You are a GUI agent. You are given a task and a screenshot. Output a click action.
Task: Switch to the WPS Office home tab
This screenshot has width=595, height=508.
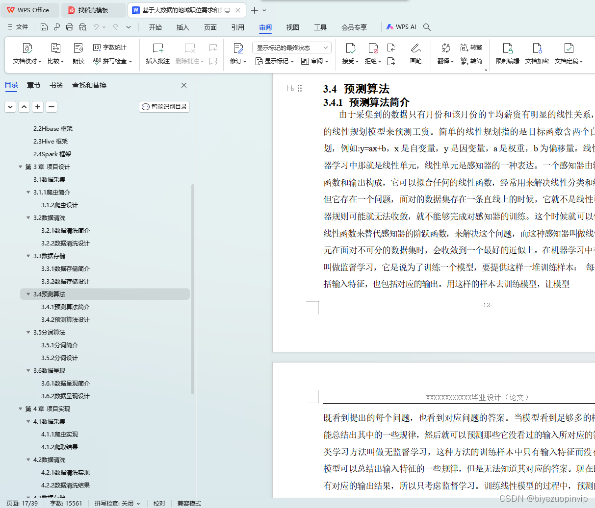pos(29,10)
